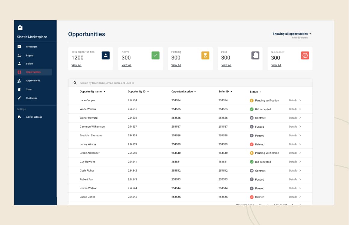
Task: Click View All under Total Opportunities
Action: point(76,65)
